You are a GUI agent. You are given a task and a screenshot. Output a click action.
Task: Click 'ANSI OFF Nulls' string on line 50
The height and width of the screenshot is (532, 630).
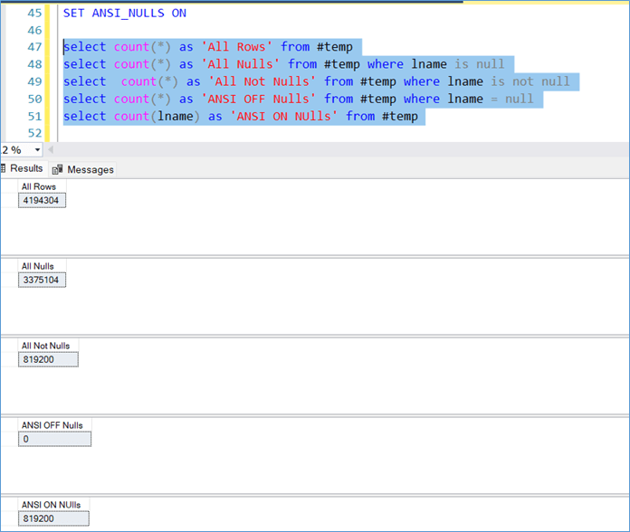tap(258, 99)
